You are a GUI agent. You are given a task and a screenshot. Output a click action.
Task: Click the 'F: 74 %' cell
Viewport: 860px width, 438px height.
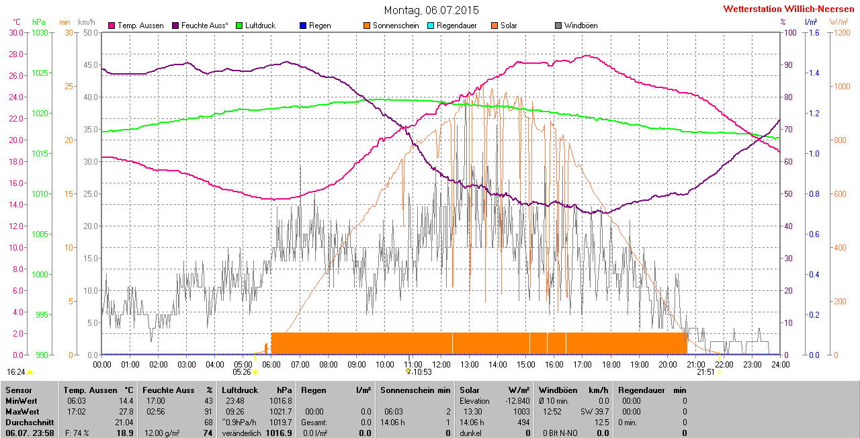(x=77, y=433)
